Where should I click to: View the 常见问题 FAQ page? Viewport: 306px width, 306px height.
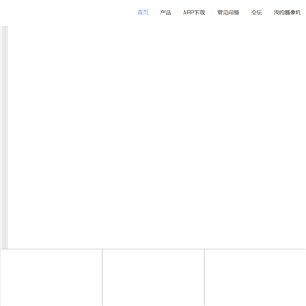coord(228,13)
